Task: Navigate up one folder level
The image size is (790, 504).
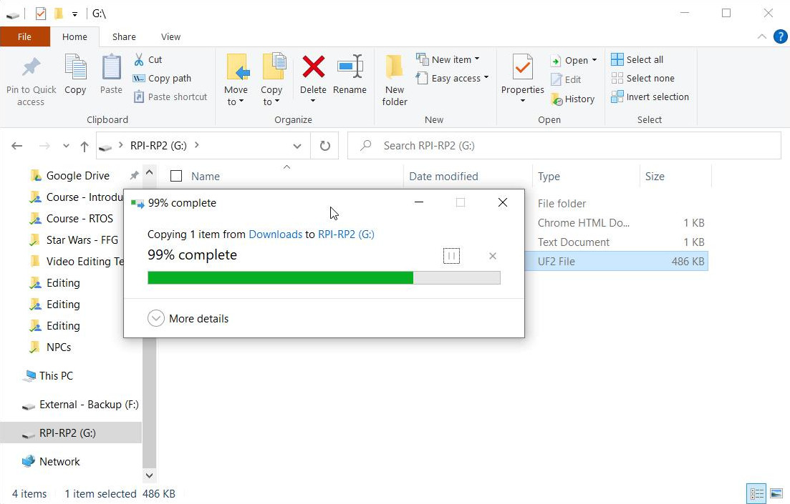Action: [x=85, y=146]
